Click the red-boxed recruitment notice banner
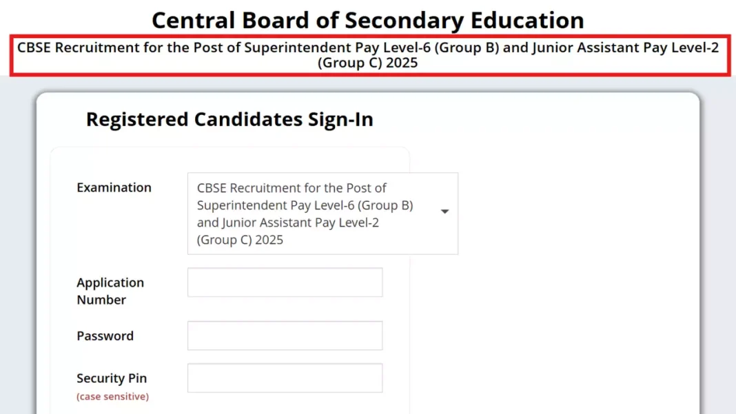 [367, 55]
